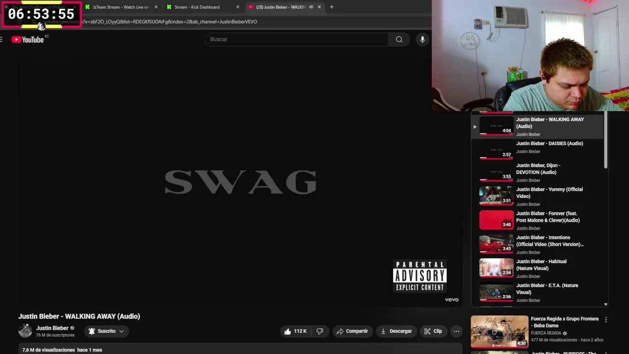Screen dimensions: 629x354
Task: Open the Justin Bieber channel name link
Action: pos(52,328)
